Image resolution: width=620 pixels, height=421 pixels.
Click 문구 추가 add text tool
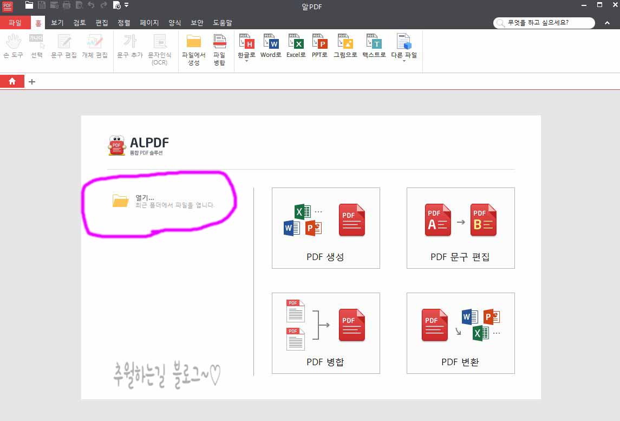click(130, 46)
